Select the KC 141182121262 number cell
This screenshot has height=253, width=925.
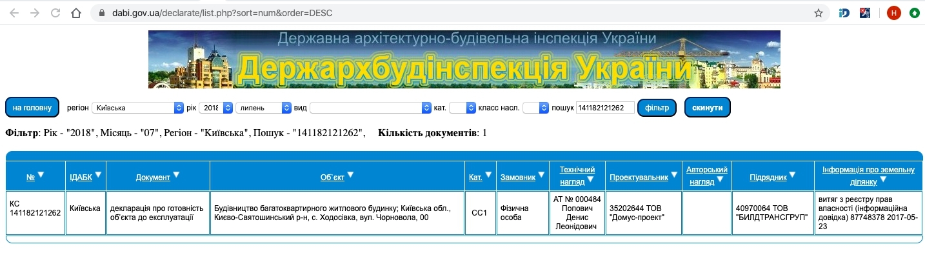tap(36, 213)
